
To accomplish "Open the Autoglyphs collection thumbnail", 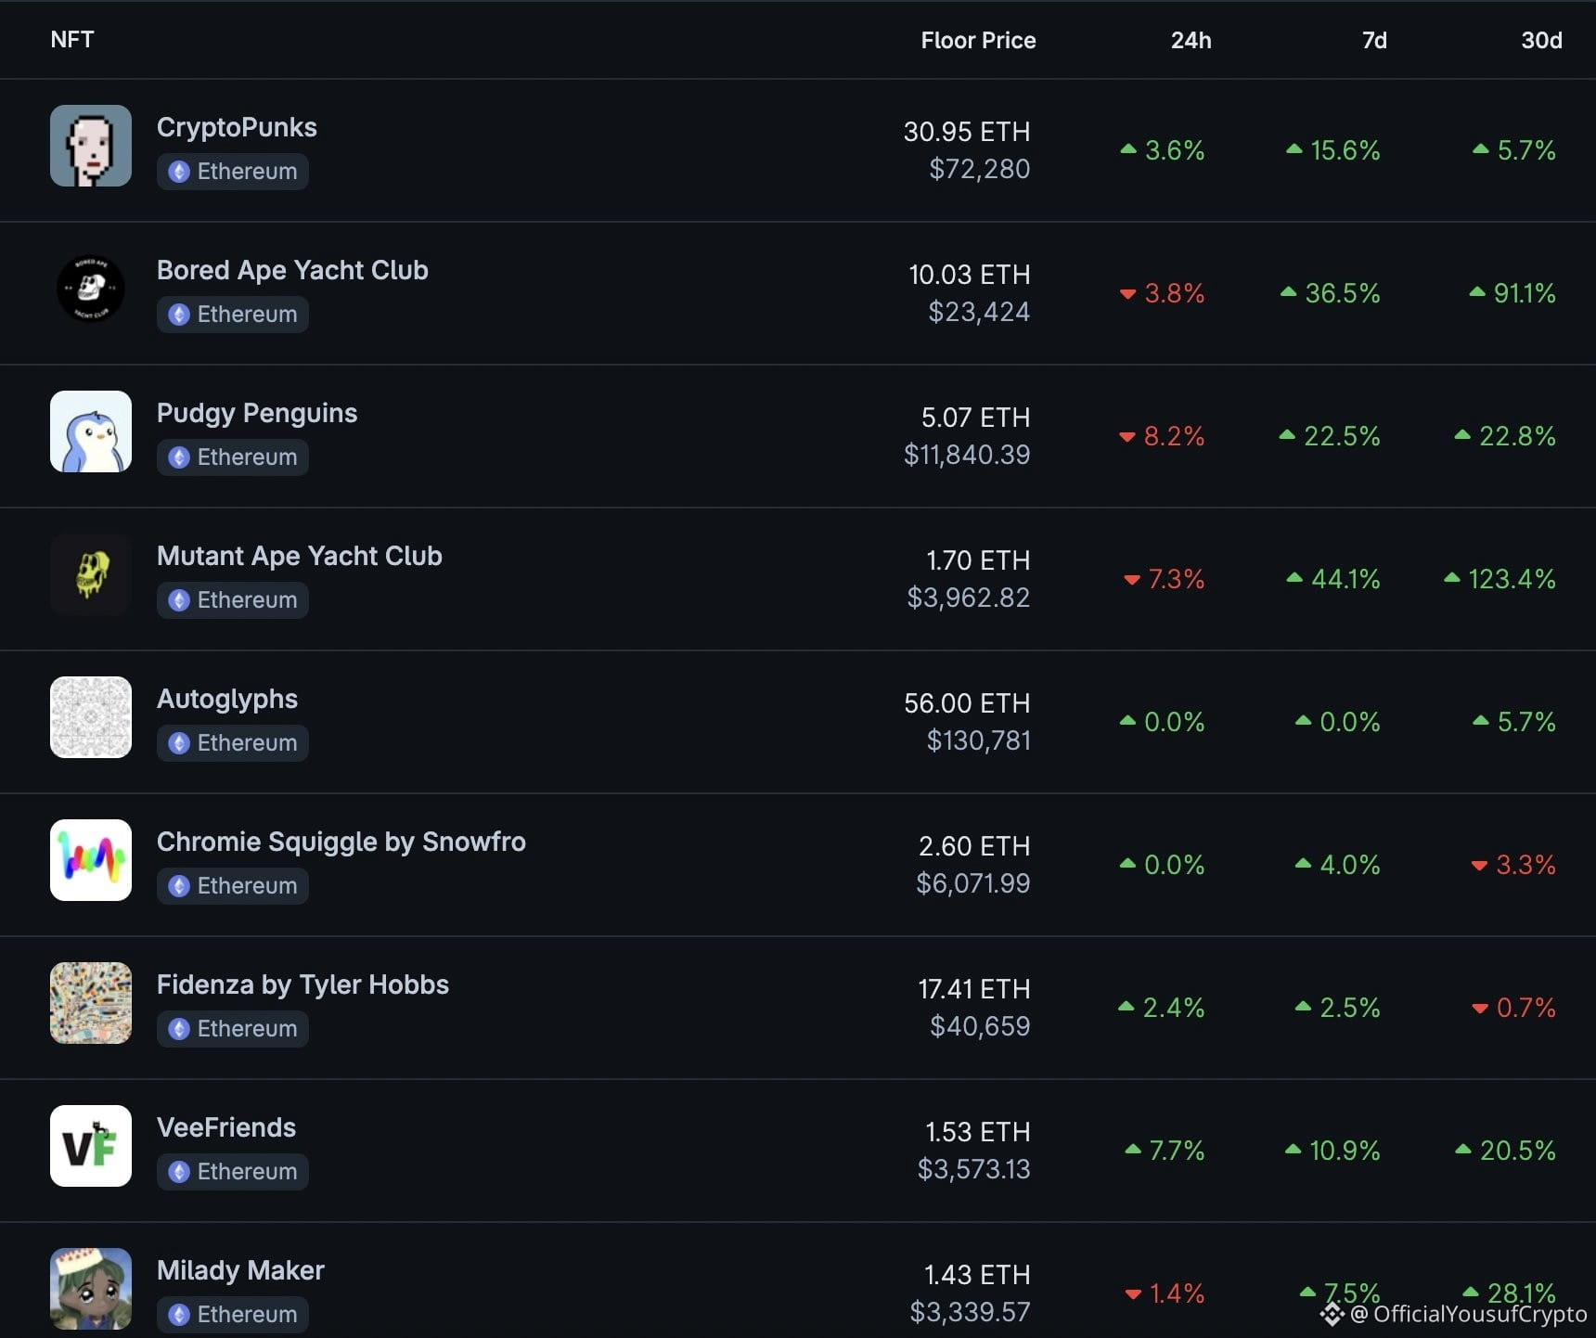I will click(91, 717).
